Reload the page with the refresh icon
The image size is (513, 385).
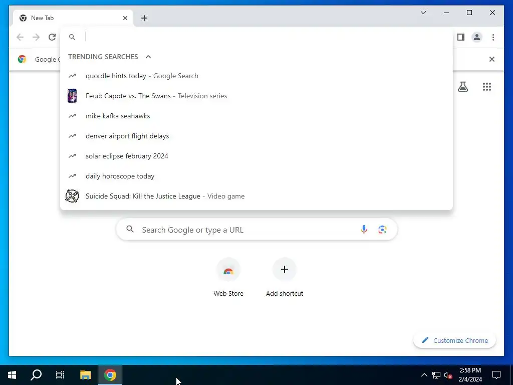coord(52,37)
